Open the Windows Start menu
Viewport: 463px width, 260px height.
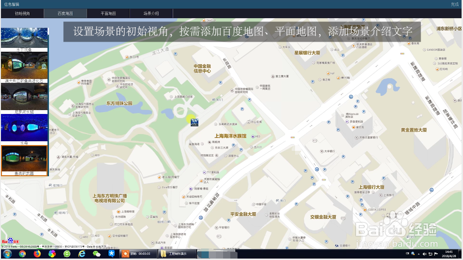(7, 254)
